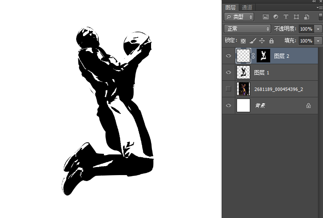Select 图层 2 layer mask thumbnail
This screenshot has height=218, width=323.
(x=263, y=56)
